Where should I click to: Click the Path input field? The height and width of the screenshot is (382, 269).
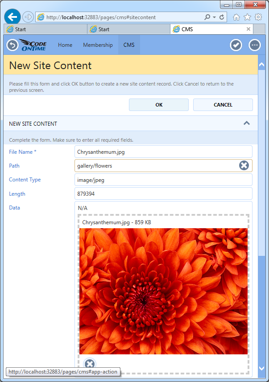pyautogui.click(x=163, y=166)
